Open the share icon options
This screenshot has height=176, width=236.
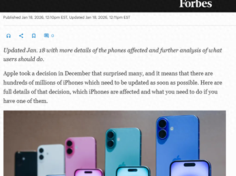(21, 35)
